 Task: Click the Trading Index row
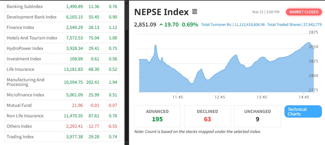(x=20, y=137)
